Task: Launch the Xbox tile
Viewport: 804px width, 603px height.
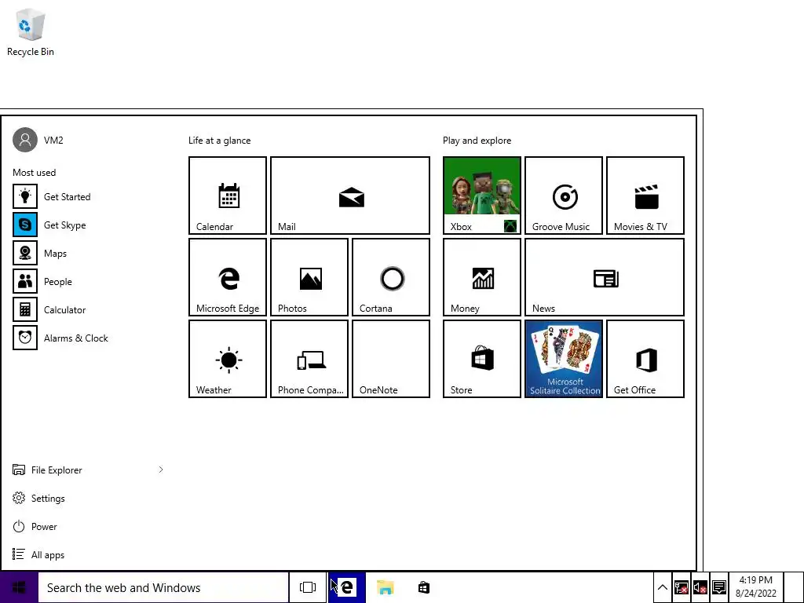Action: click(482, 196)
